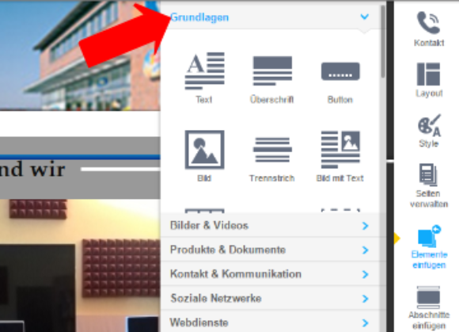The image size is (459, 332).
Task: Open the Webdienste category
Action: coord(269,322)
